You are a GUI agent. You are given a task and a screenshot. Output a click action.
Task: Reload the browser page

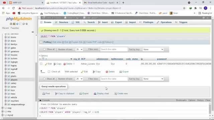click(13, 8)
